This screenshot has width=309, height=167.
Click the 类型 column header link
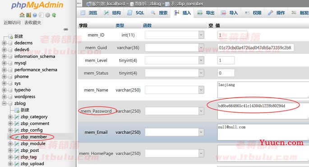pos(120,26)
